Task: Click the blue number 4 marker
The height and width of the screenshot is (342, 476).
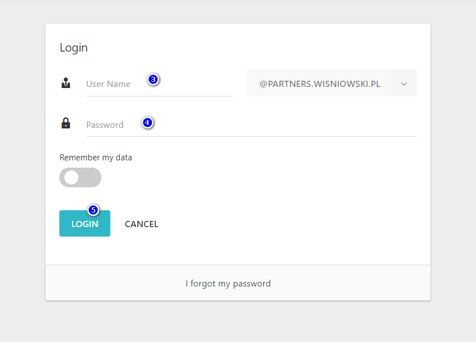Action: (148, 122)
